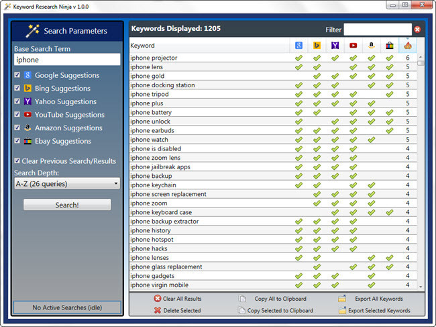Sort by the Ebay column header icon
Screen dimensions: 436x327
click(x=390, y=46)
